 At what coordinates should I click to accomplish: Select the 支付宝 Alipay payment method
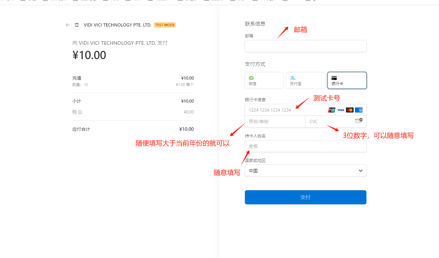tap(306, 80)
